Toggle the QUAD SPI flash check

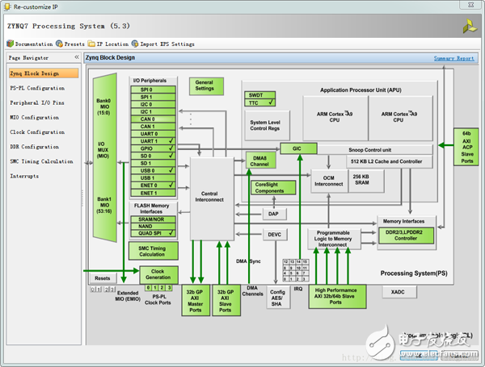[171, 233]
